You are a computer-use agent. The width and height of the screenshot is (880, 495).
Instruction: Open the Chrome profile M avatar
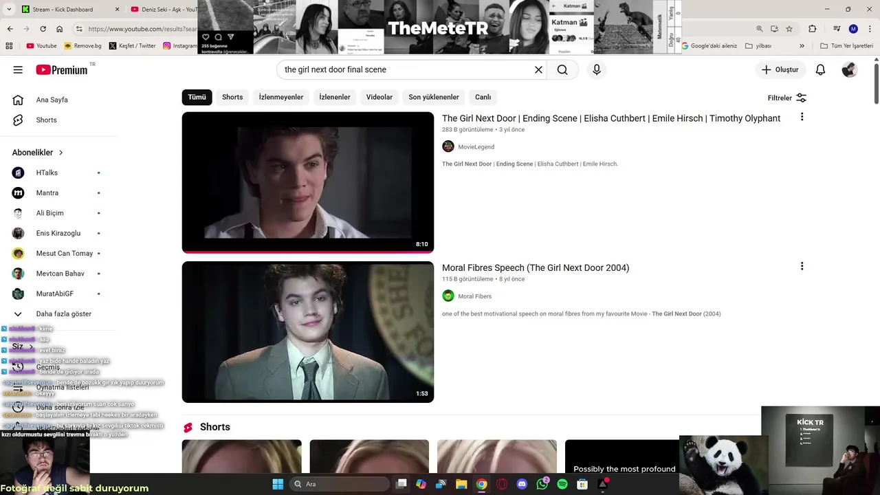tap(853, 29)
